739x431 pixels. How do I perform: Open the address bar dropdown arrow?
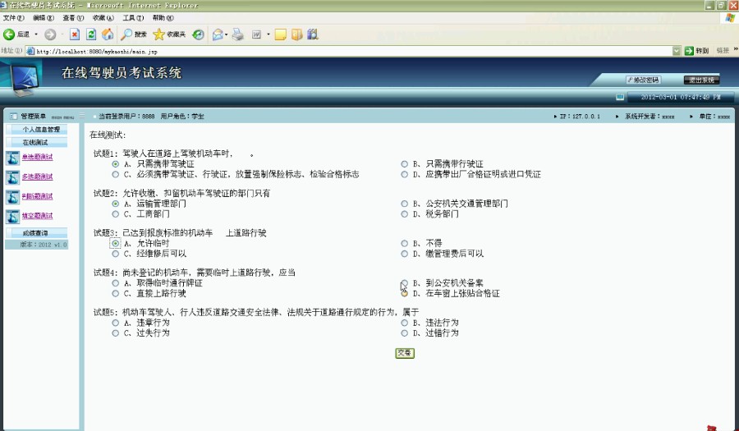(x=677, y=51)
